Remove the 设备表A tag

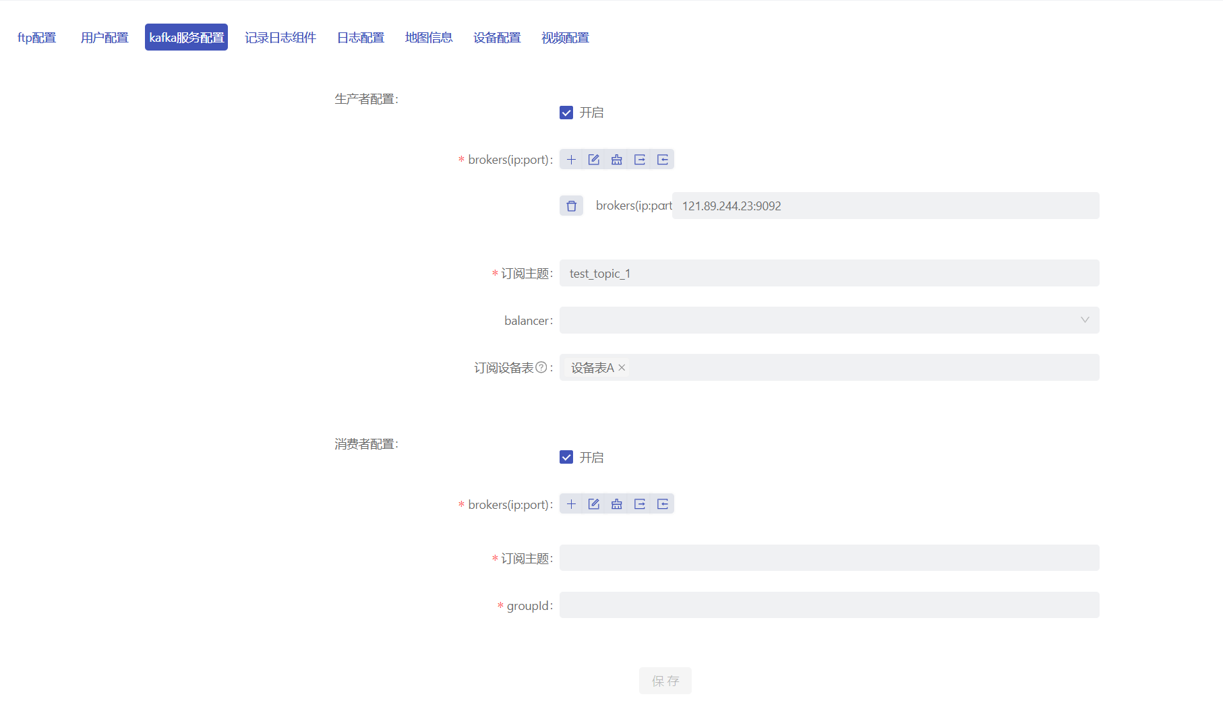click(x=622, y=367)
